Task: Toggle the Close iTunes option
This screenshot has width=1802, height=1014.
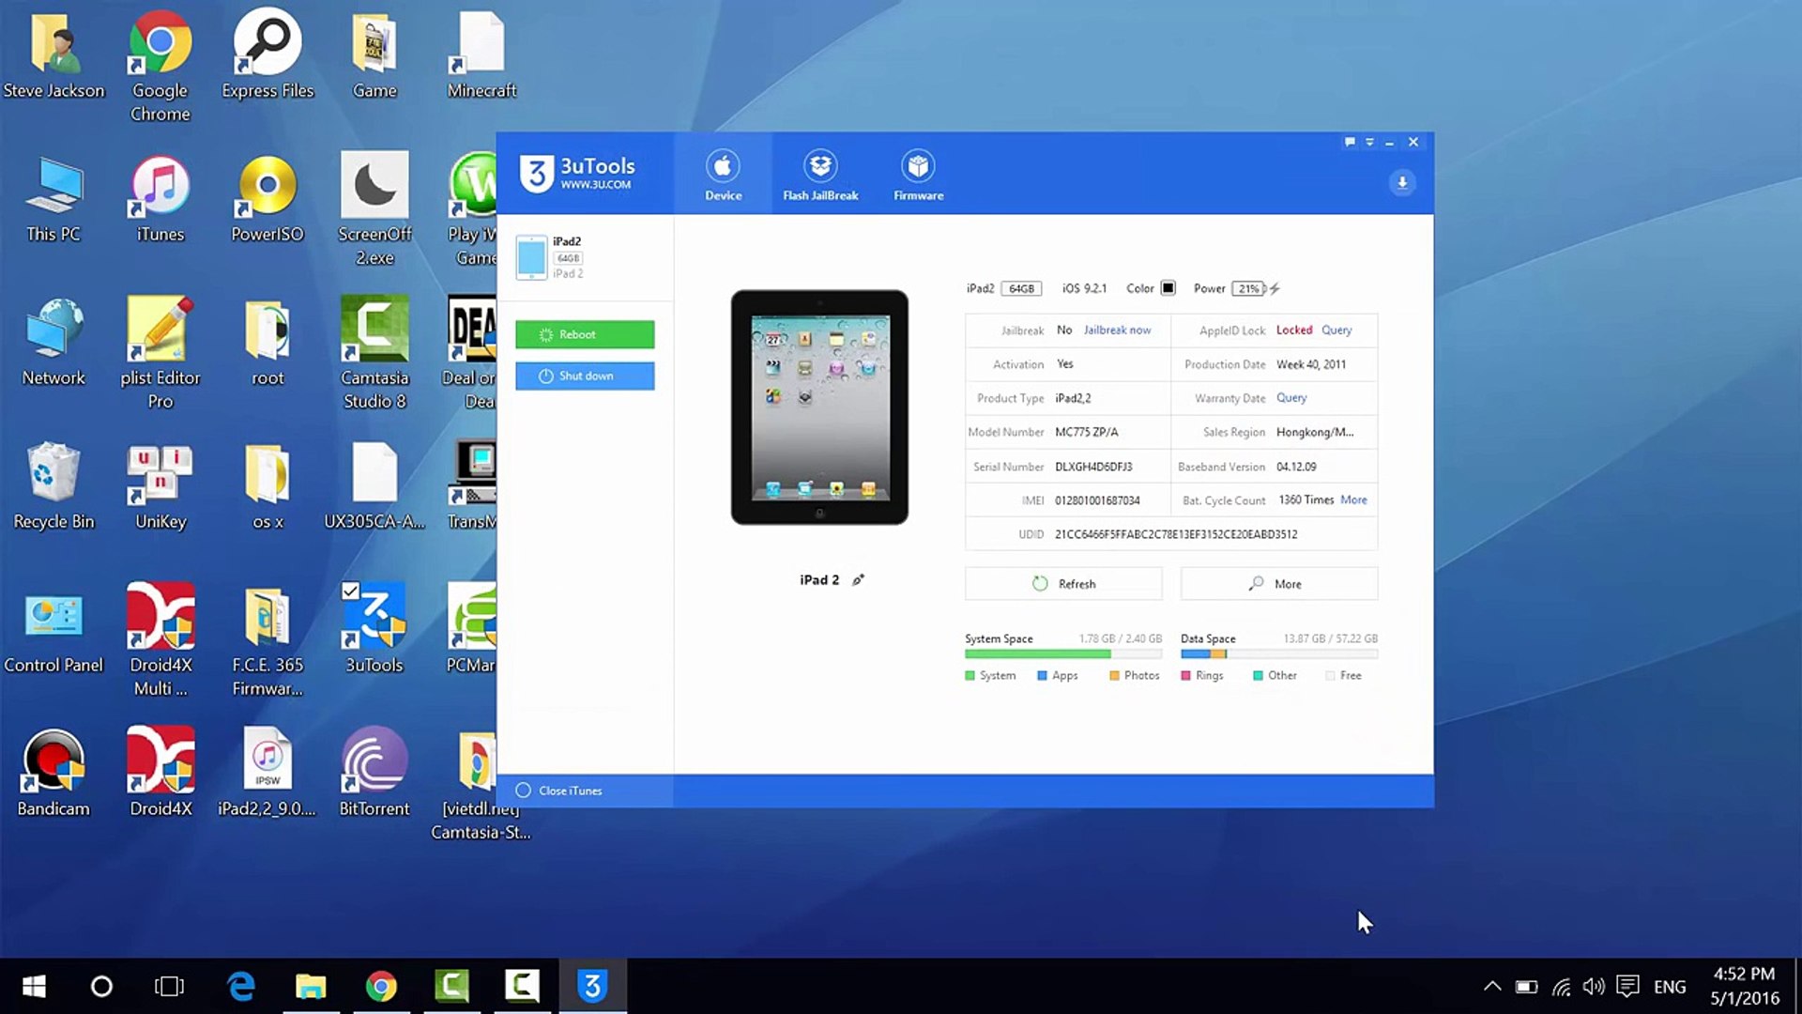Action: click(559, 791)
